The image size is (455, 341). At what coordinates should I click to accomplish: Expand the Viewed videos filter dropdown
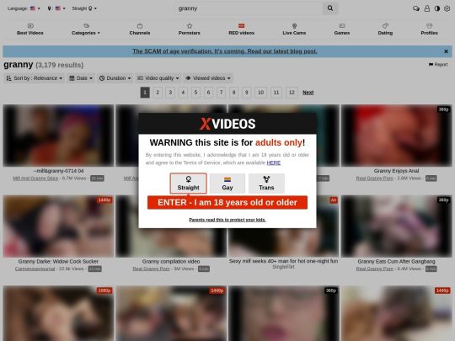pyautogui.click(x=208, y=78)
